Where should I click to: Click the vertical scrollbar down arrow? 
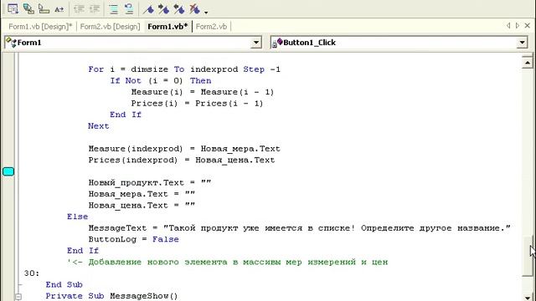coord(528,298)
